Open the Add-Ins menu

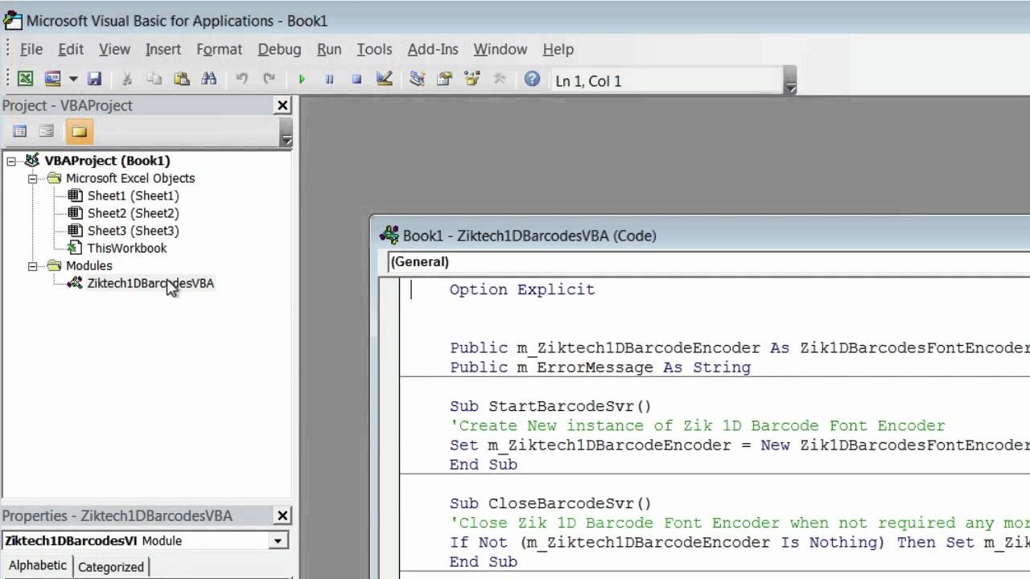point(433,49)
